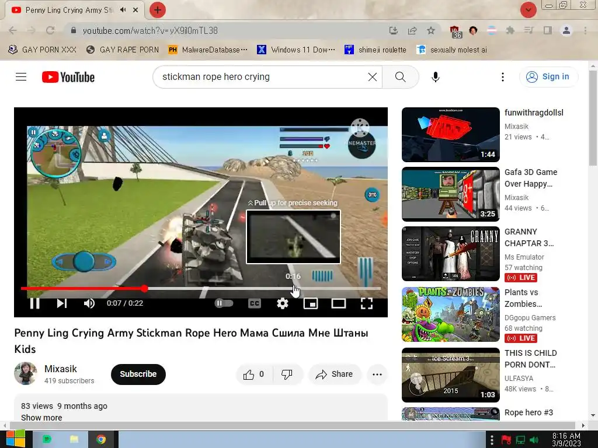Click the red progress scrubber handle

pos(144,288)
